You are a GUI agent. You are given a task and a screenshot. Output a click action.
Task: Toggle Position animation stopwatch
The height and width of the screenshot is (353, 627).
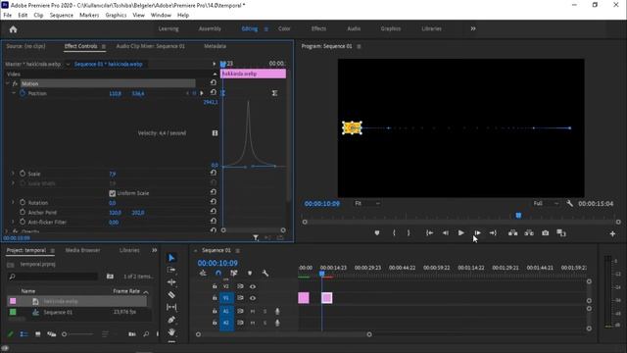coord(23,93)
